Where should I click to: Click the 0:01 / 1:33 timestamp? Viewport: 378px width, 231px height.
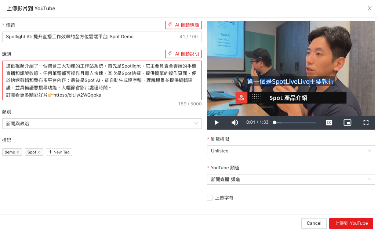tap(257, 122)
